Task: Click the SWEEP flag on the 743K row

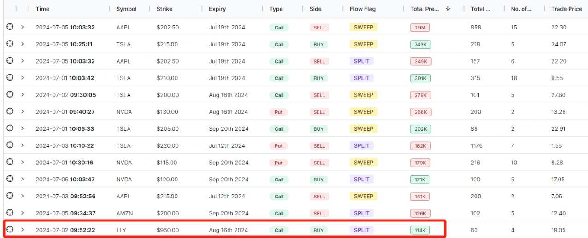Action: click(364, 44)
